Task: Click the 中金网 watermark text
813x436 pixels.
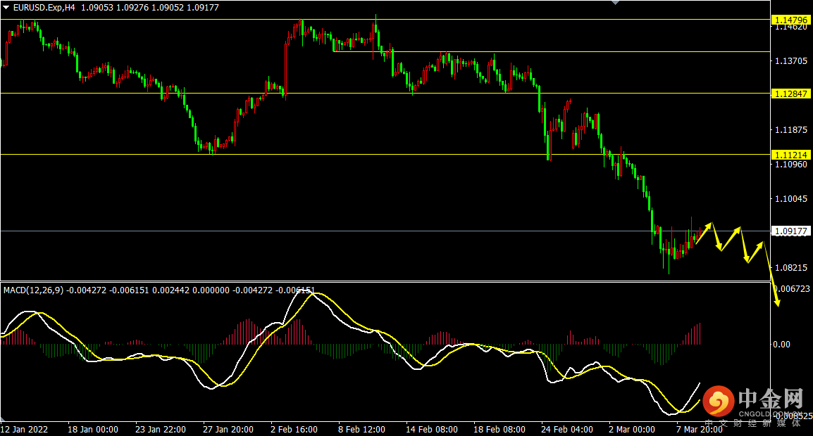Action: [x=771, y=399]
